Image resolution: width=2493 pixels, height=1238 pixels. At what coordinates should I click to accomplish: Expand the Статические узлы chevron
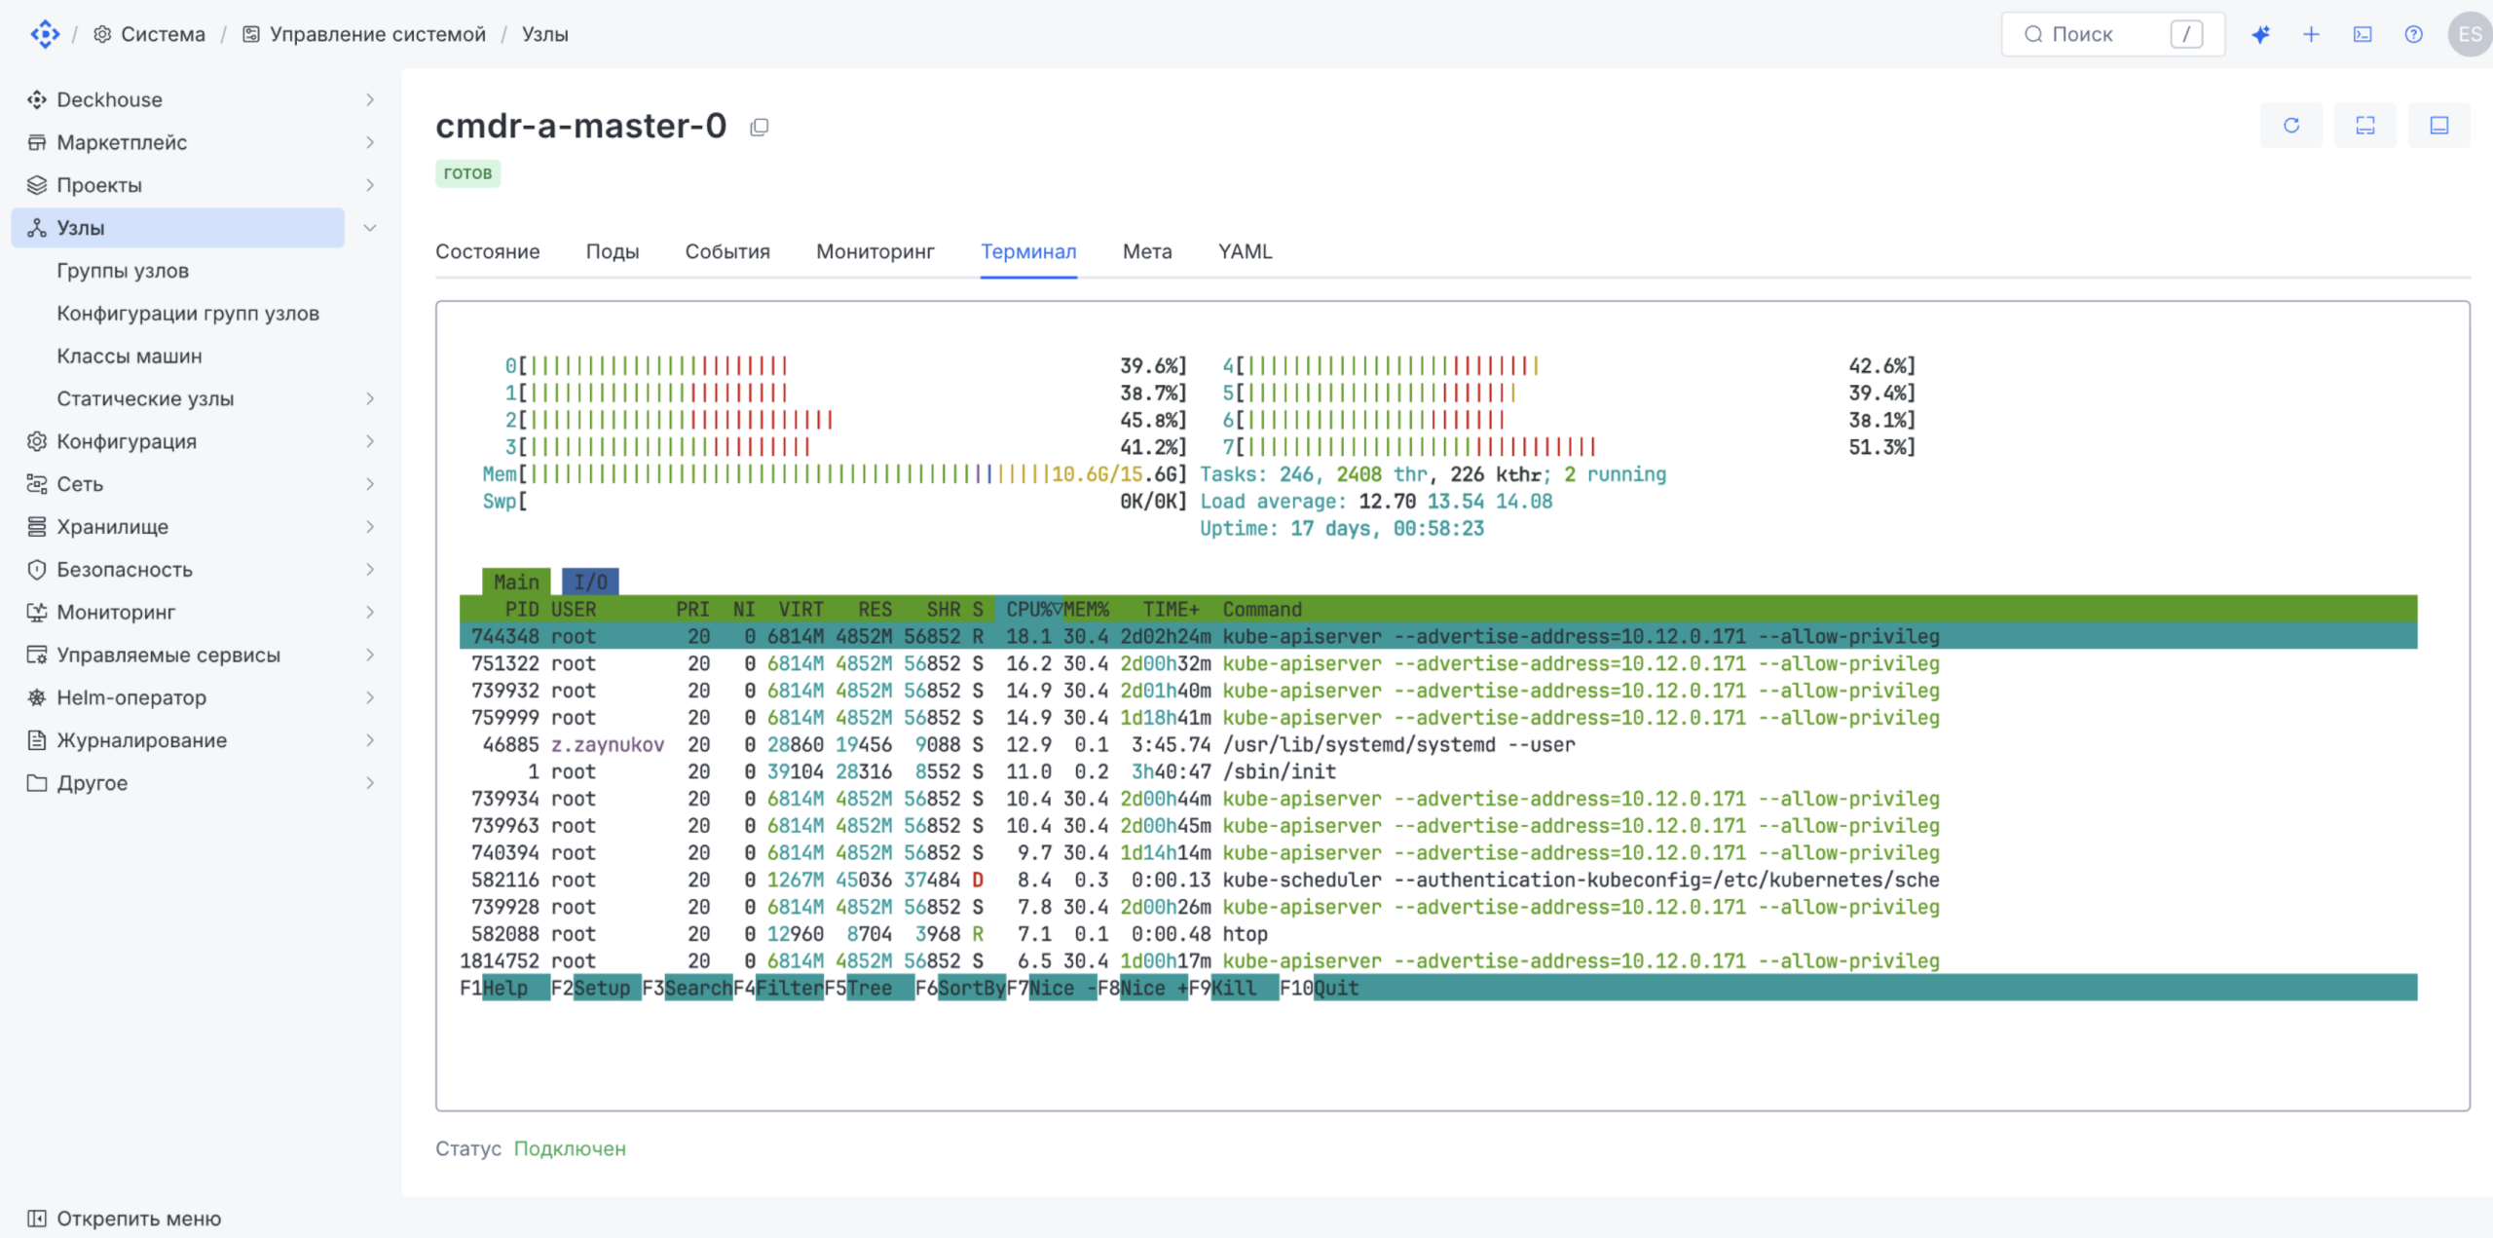click(370, 398)
